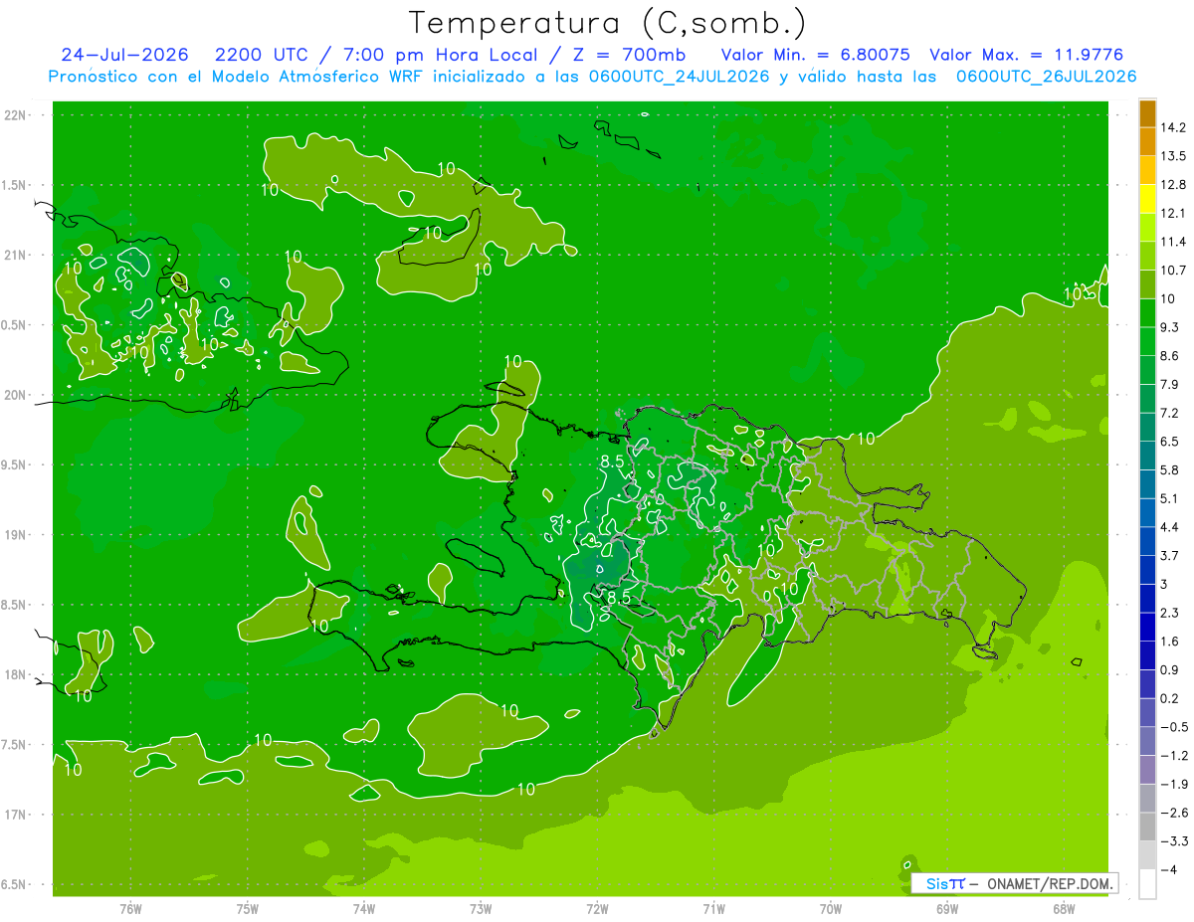Click the 19N latitude axis label
This screenshot has width=1194, height=922.
pyautogui.click(x=16, y=535)
